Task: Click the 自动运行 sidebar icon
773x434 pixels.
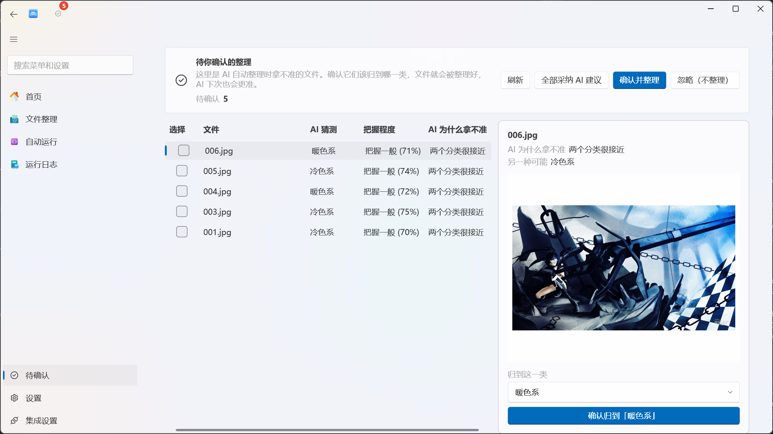Action: tap(14, 142)
